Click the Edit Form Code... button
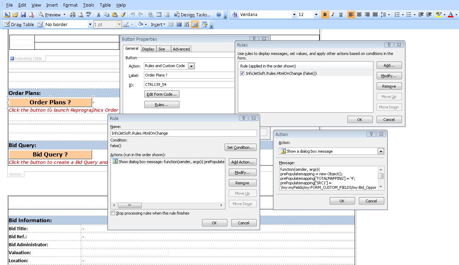Image resolution: width=459 pixels, height=265 pixels. [162, 94]
